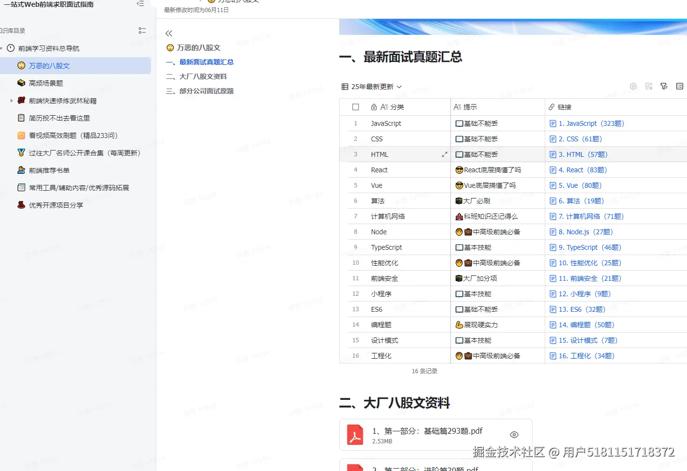Switch table display using the list view icon
Screen dimensions: 687x471
679,86
